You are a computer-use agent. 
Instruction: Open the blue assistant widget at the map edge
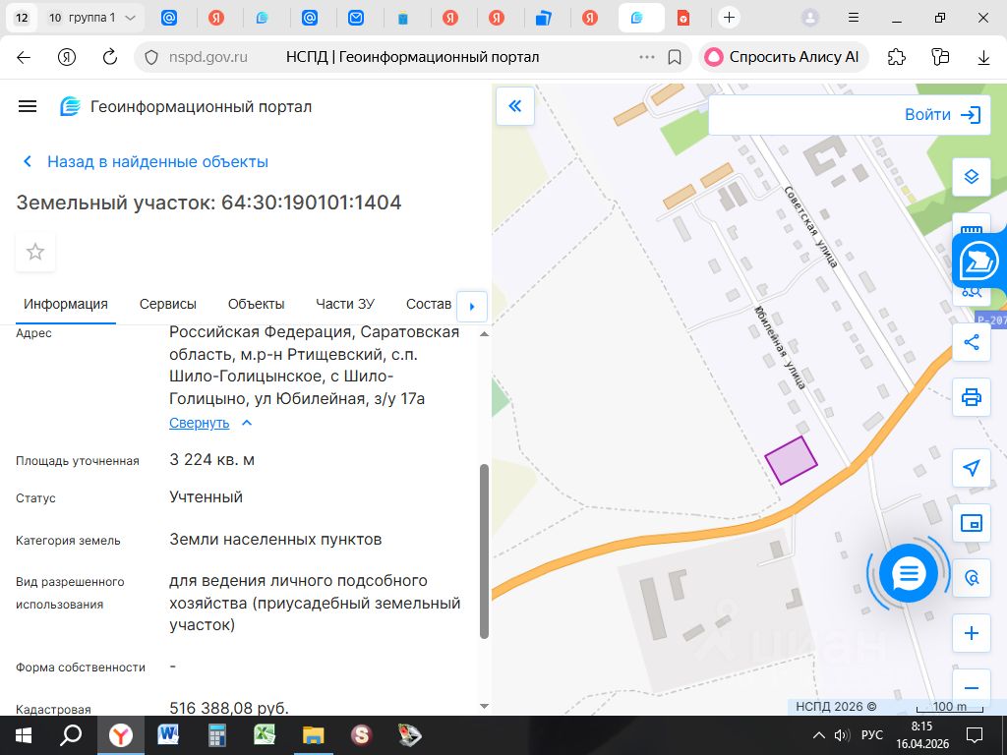pyautogui.click(x=978, y=261)
